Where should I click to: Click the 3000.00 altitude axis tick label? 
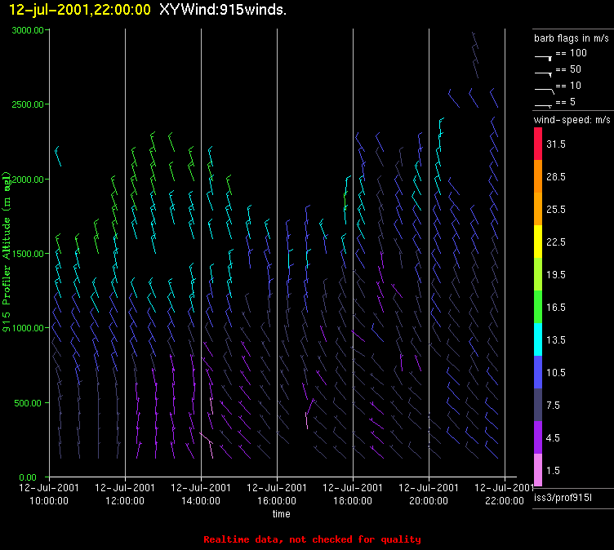point(28,30)
